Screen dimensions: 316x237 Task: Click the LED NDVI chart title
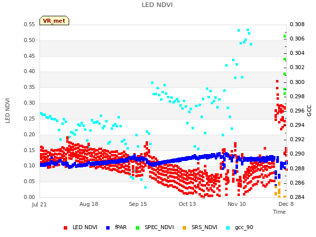click(x=157, y=5)
